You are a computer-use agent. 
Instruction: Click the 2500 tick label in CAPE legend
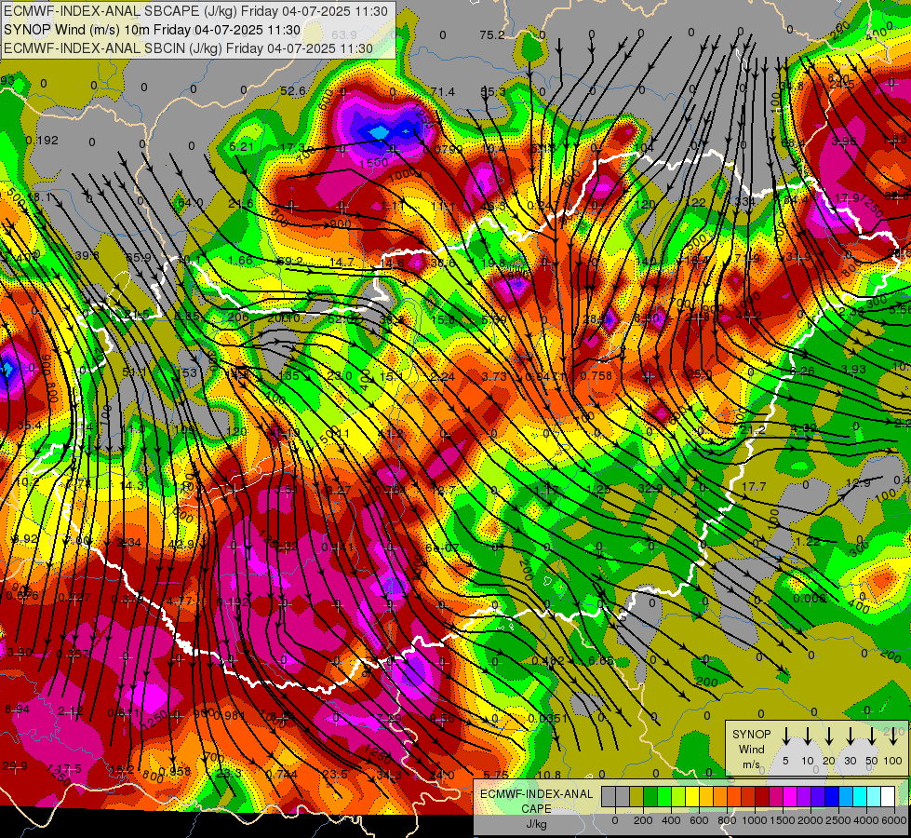[x=838, y=820]
